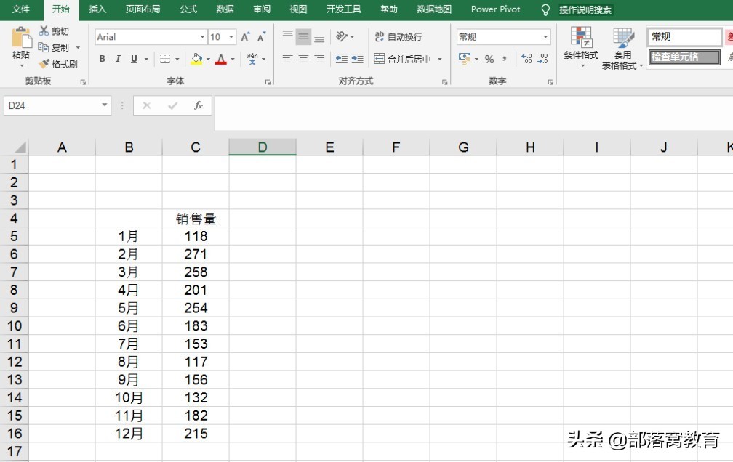Select column G header
This screenshot has width=733, height=462.
coord(463,147)
